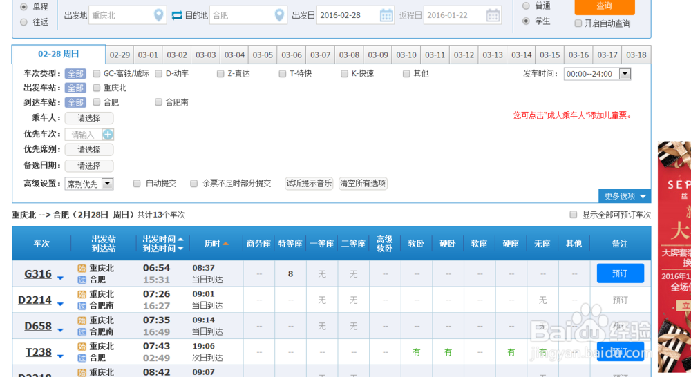Collapse the 更多选项 expander

[x=625, y=196]
